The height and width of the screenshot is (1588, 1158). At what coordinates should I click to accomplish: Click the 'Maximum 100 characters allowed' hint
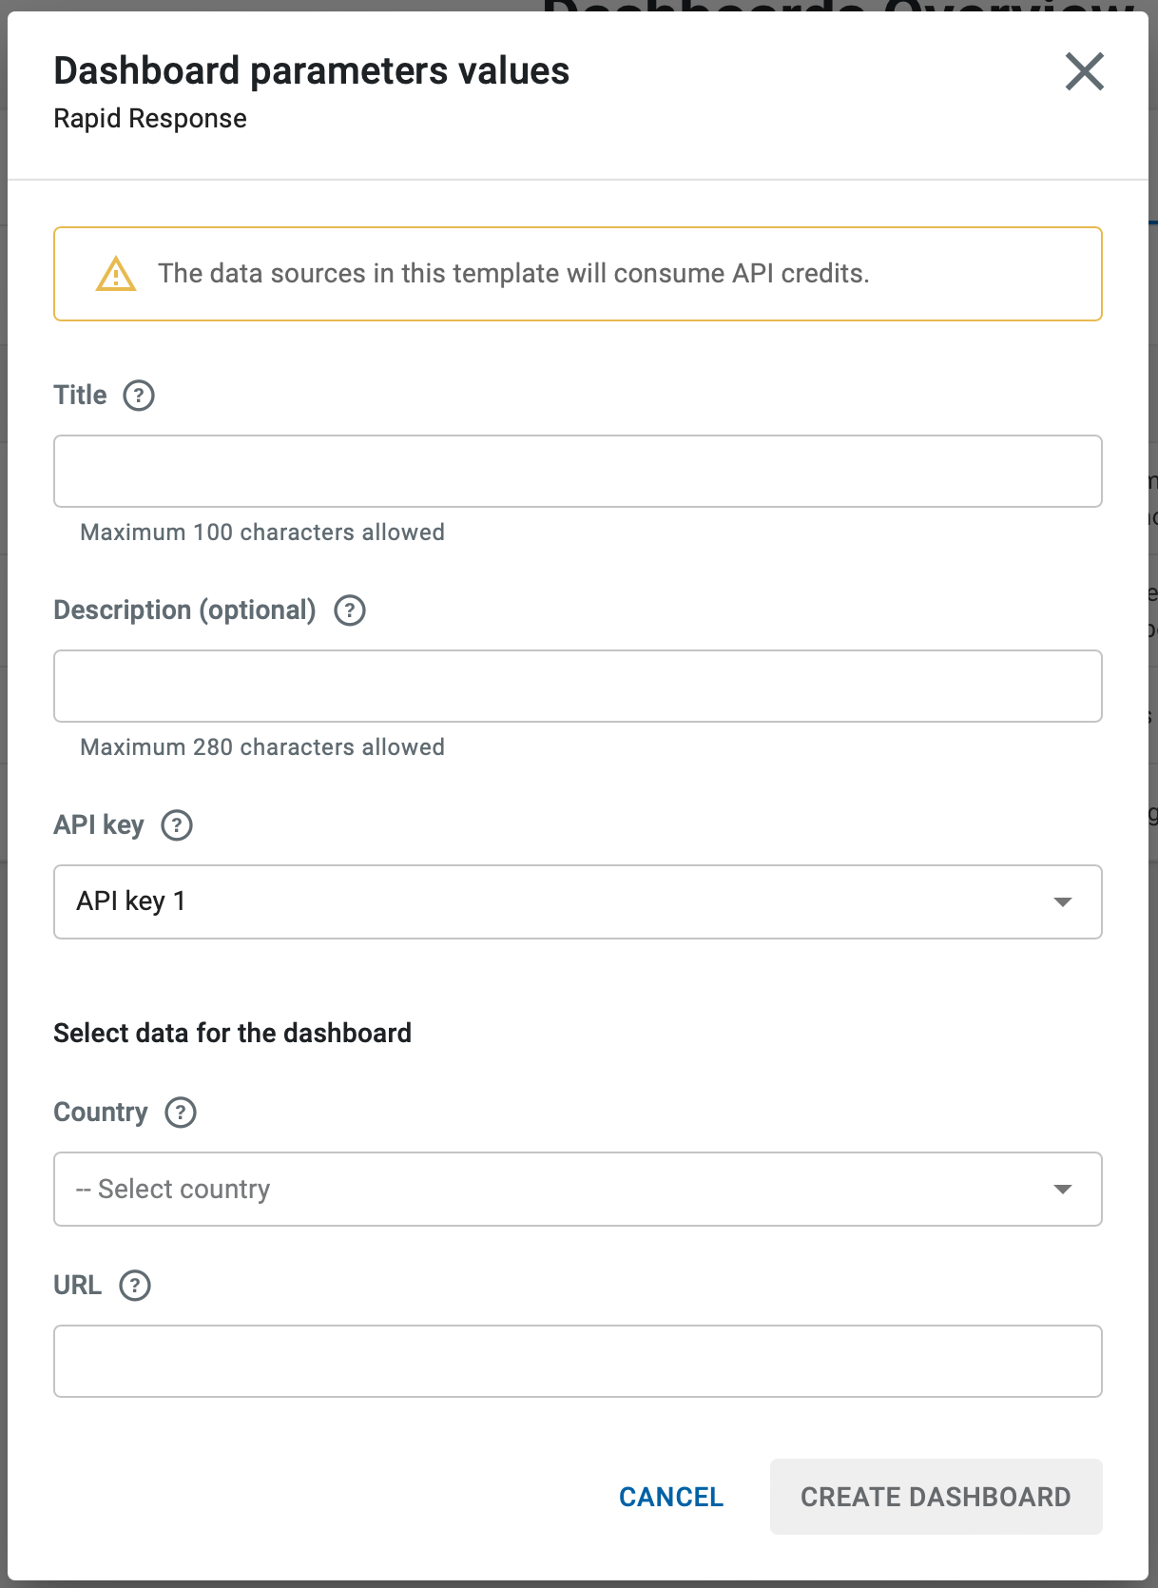coord(262,532)
